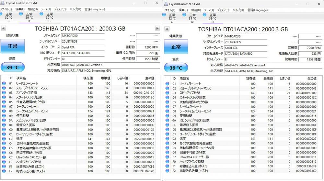Viewport: 324px width, 181px height.
Task: Click CrystalDiskInfo title icon in right window
Action: (166, 4)
